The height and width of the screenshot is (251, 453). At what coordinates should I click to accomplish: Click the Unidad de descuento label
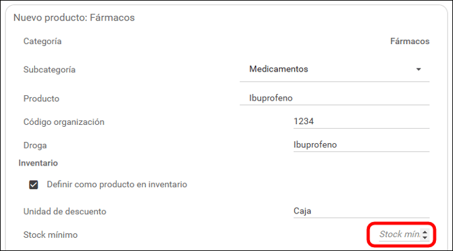[x=65, y=212]
